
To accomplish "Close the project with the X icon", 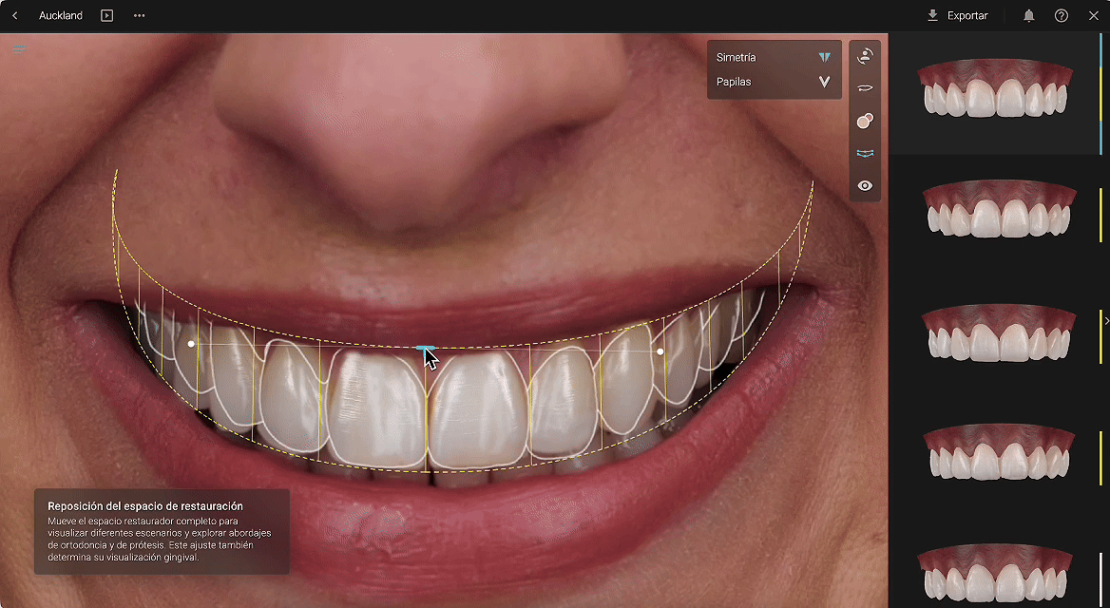I will 1094,15.
